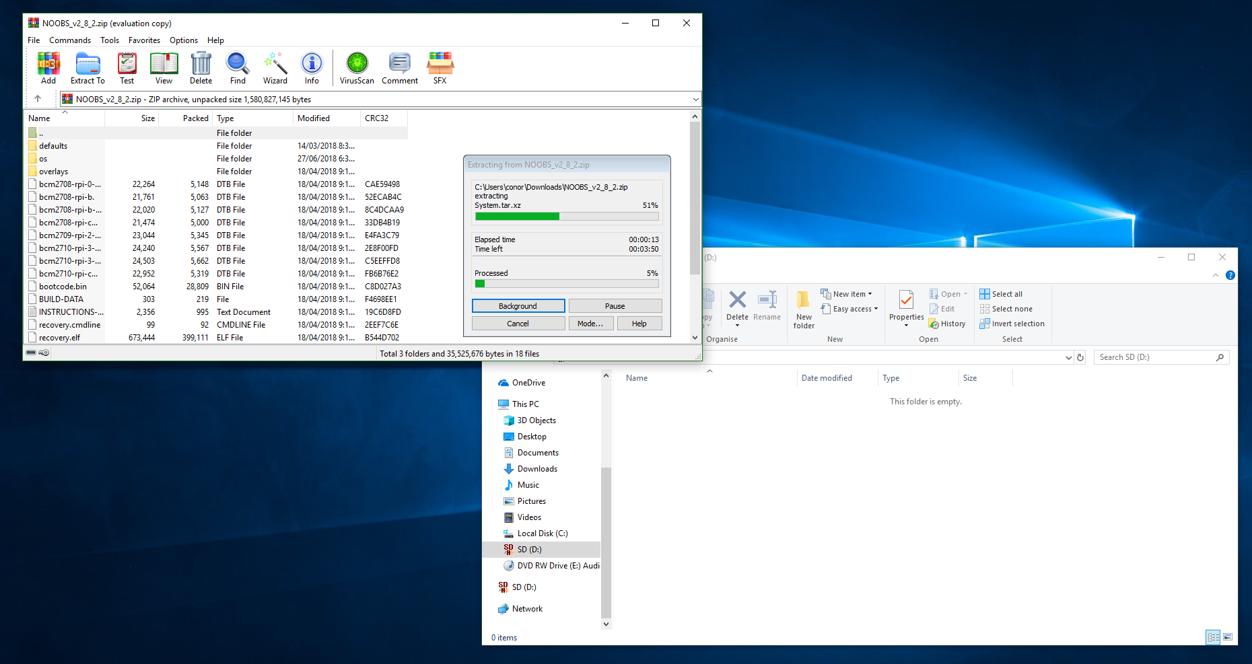Expand the archive path dropdown
The height and width of the screenshot is (664, 1252).
[695, 100]
